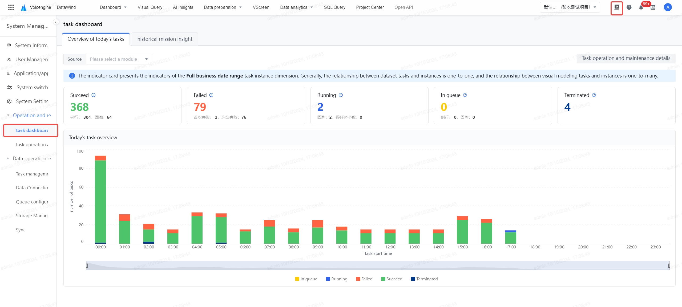Open SQL Query in the top menu

(334, 7)
